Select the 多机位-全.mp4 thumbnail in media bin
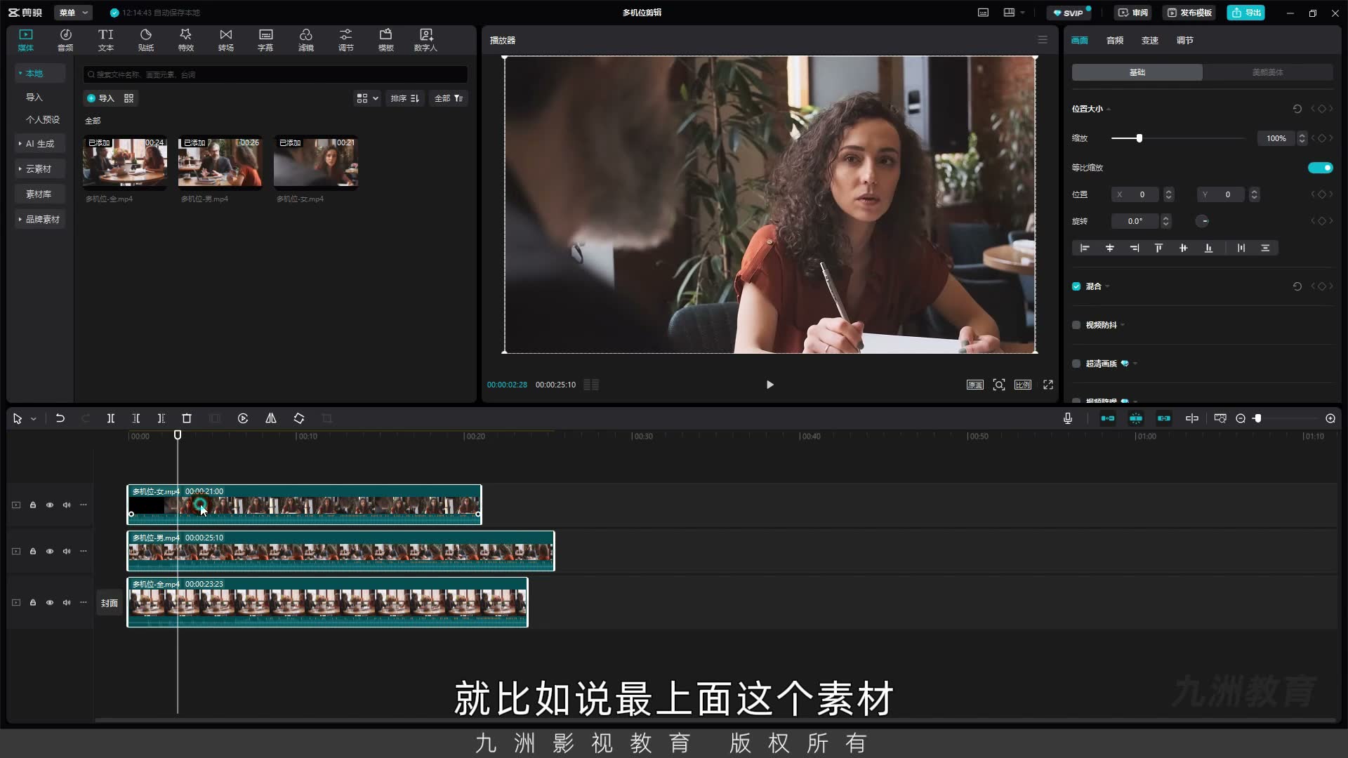Image resolution: width=1348 pixels, height=758 pixels. point(125,163)
